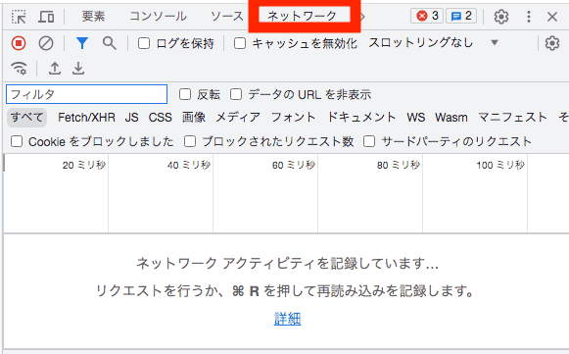Image resolution: width=569 pixels, height=354 pixels.
Task: Check キャッシュを無効化 checkbox
Action: pos(240,43)
